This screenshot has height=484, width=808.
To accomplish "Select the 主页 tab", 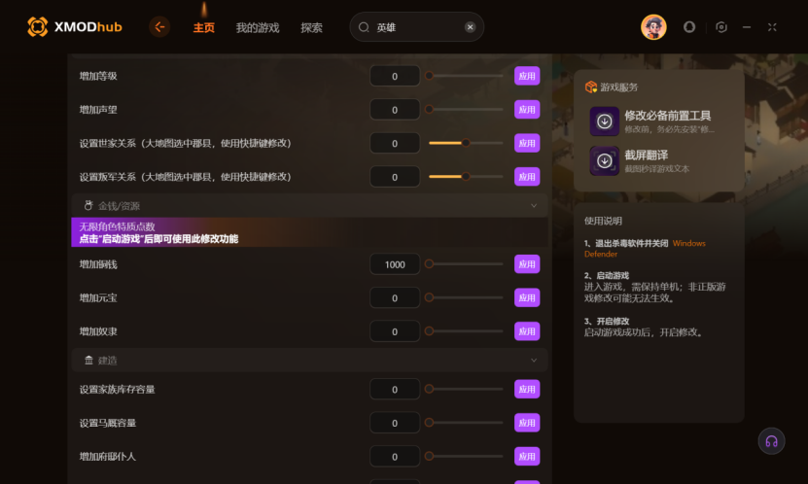I will click(x=203, y=28).
